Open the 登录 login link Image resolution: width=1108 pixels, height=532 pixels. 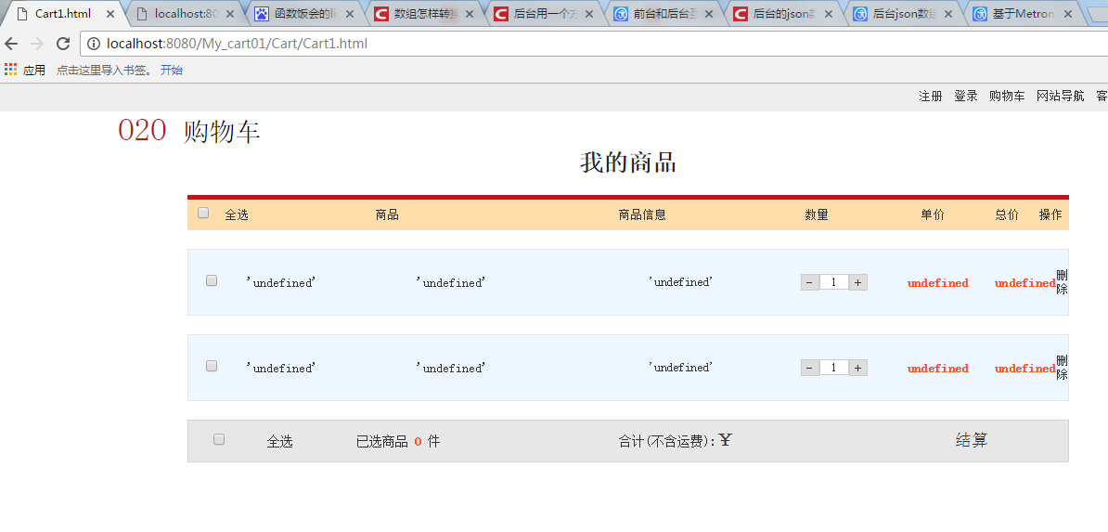tap(966, 97)
